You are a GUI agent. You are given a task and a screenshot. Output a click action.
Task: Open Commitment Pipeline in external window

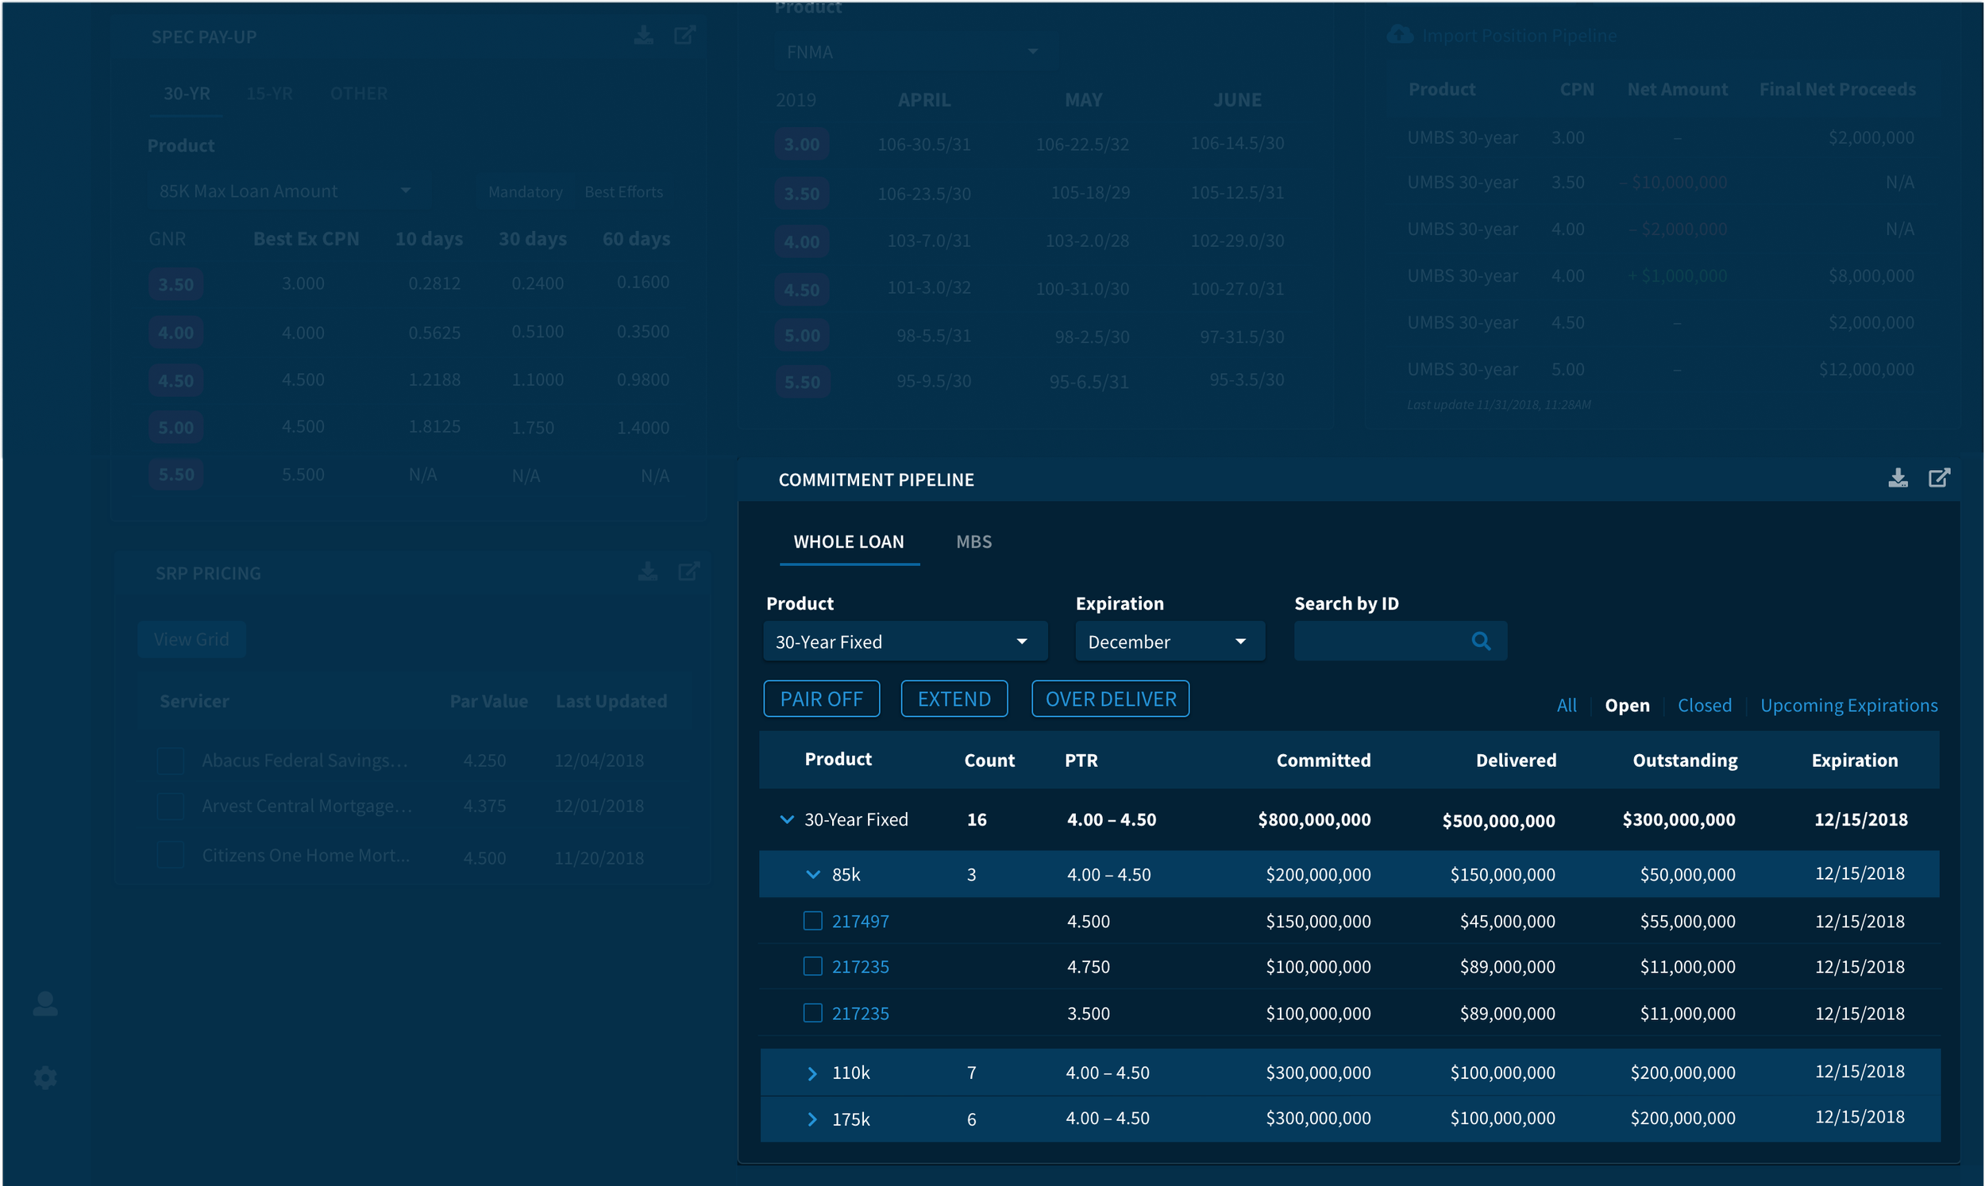(x=1940, y=478)
